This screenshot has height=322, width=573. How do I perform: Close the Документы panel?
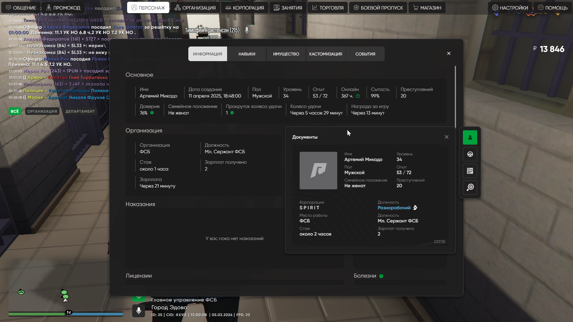click(x=446, y=137)
